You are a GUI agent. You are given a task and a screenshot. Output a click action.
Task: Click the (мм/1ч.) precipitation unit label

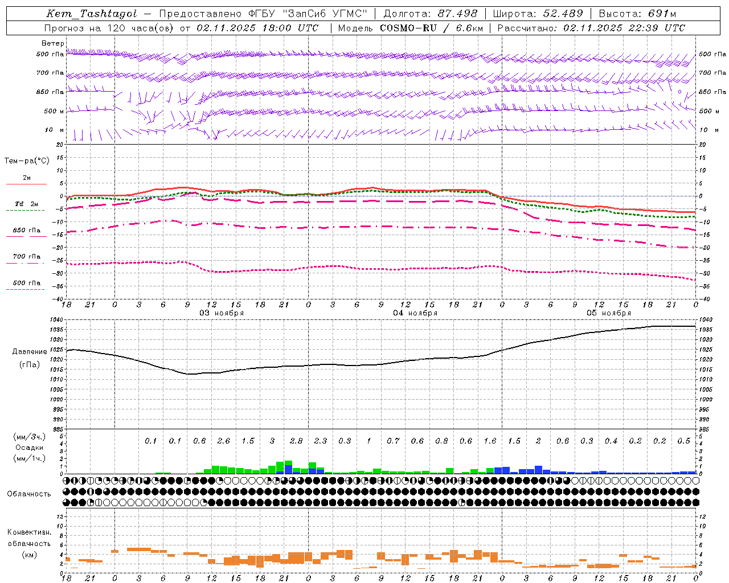pyautogui.click(x=29, y=458)
